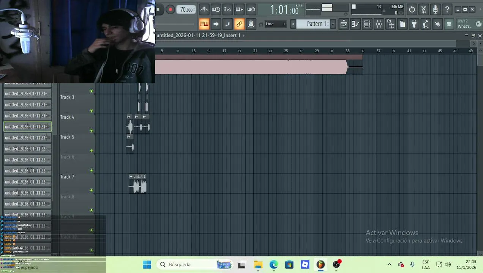The image size is (483, 273).
Task: Open the Playlist view icon
Action: point(344,24)
